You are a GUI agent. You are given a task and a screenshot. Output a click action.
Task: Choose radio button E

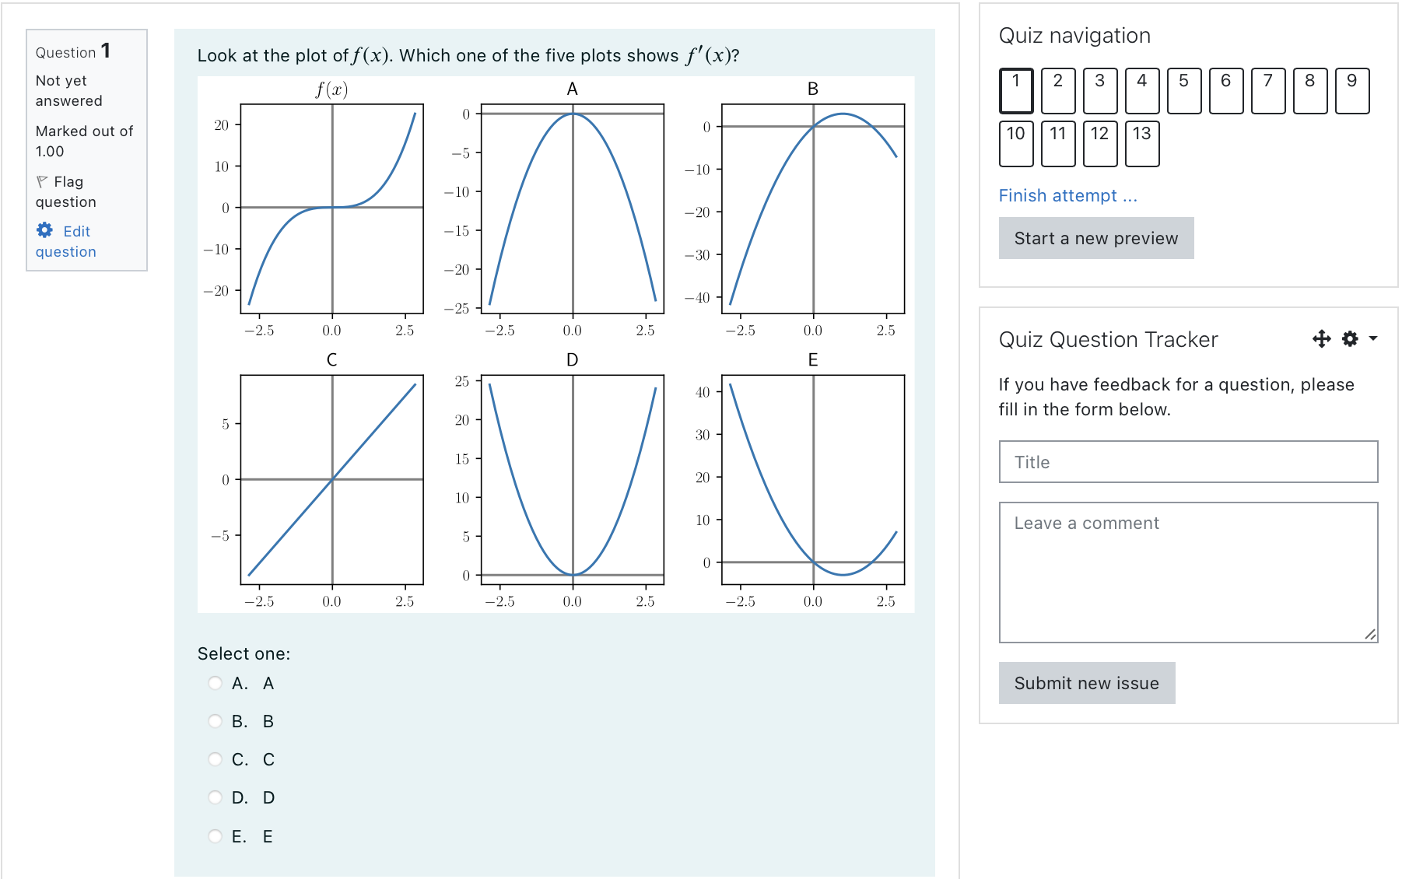click(x=216, y=836)
